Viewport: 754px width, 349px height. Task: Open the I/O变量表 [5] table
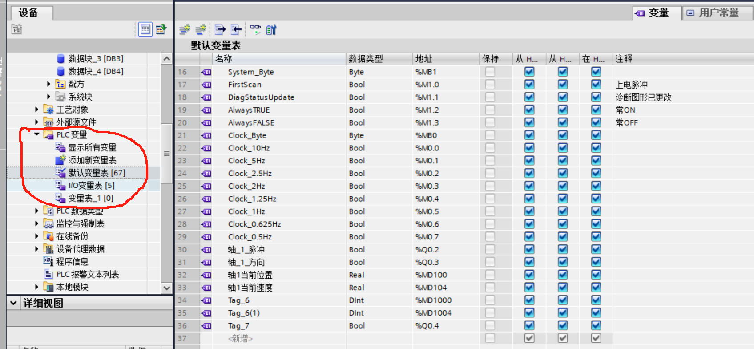(x=91, y=185)
